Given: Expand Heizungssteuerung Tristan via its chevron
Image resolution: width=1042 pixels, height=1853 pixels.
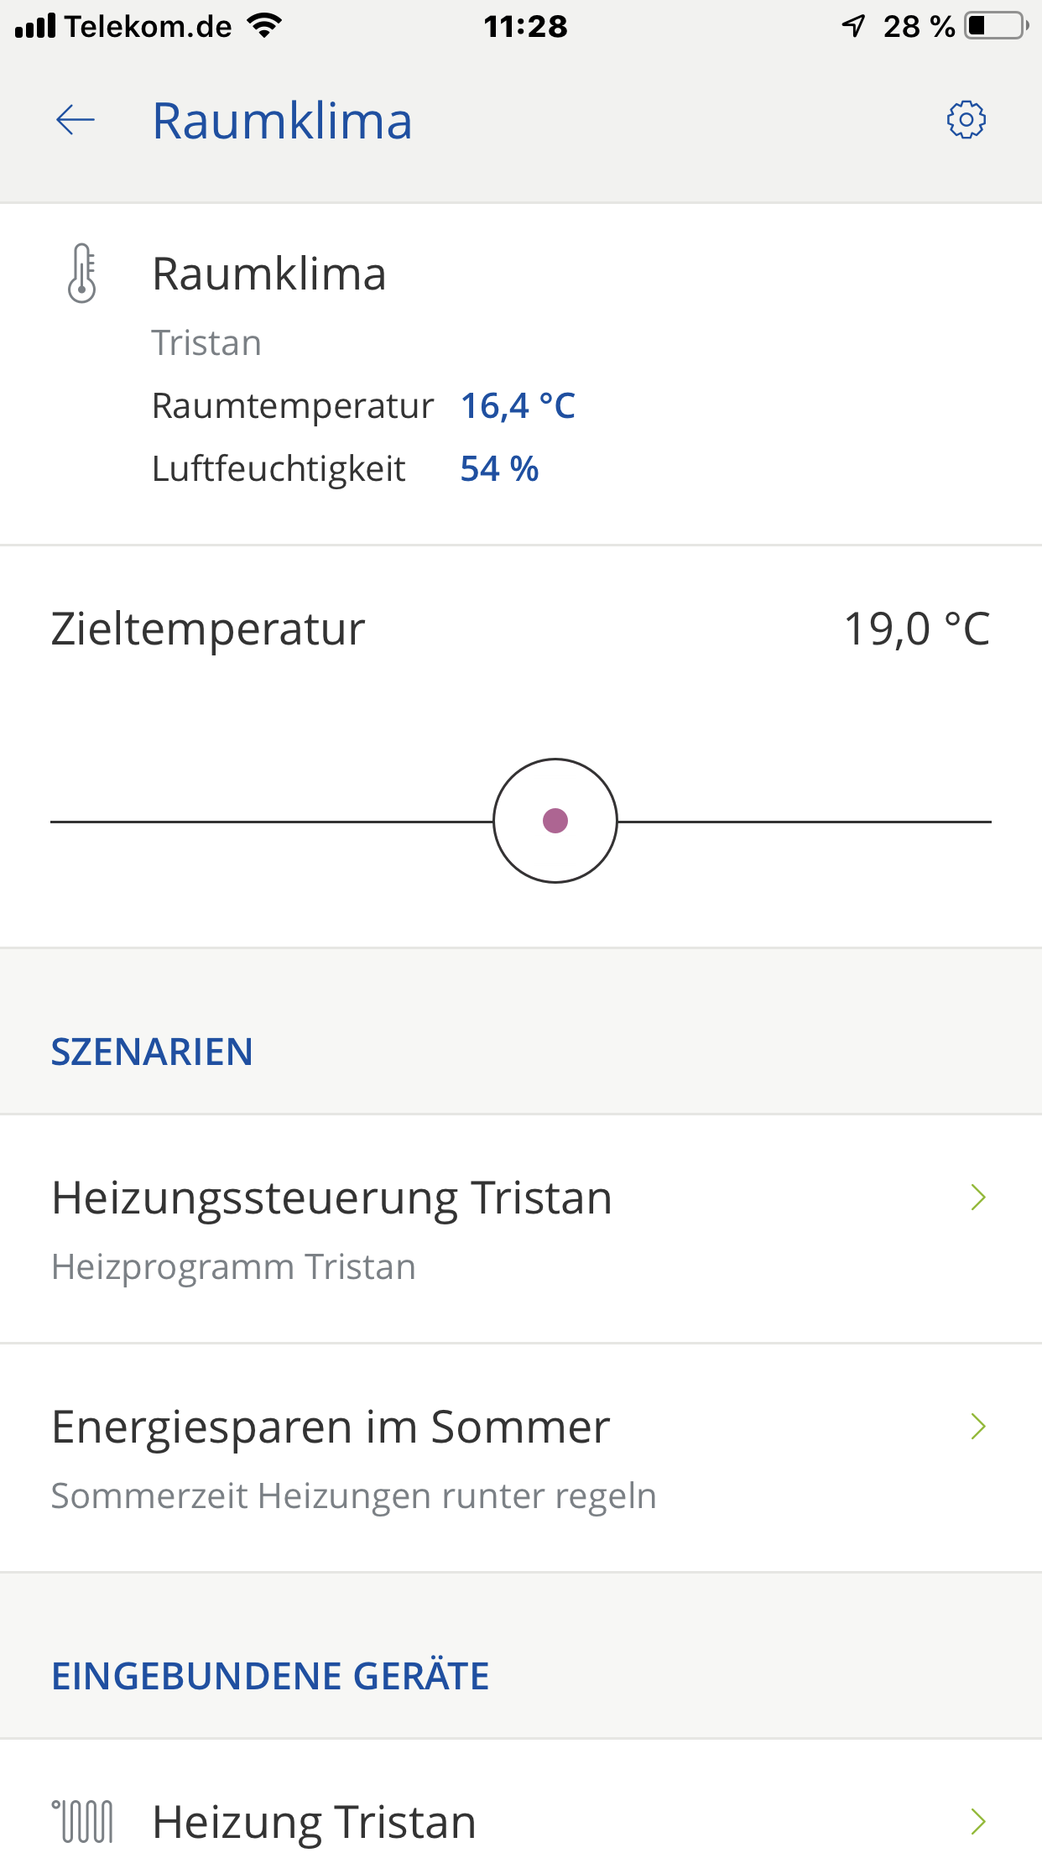Looking at the screenshot, I should tap(977, 1198).
